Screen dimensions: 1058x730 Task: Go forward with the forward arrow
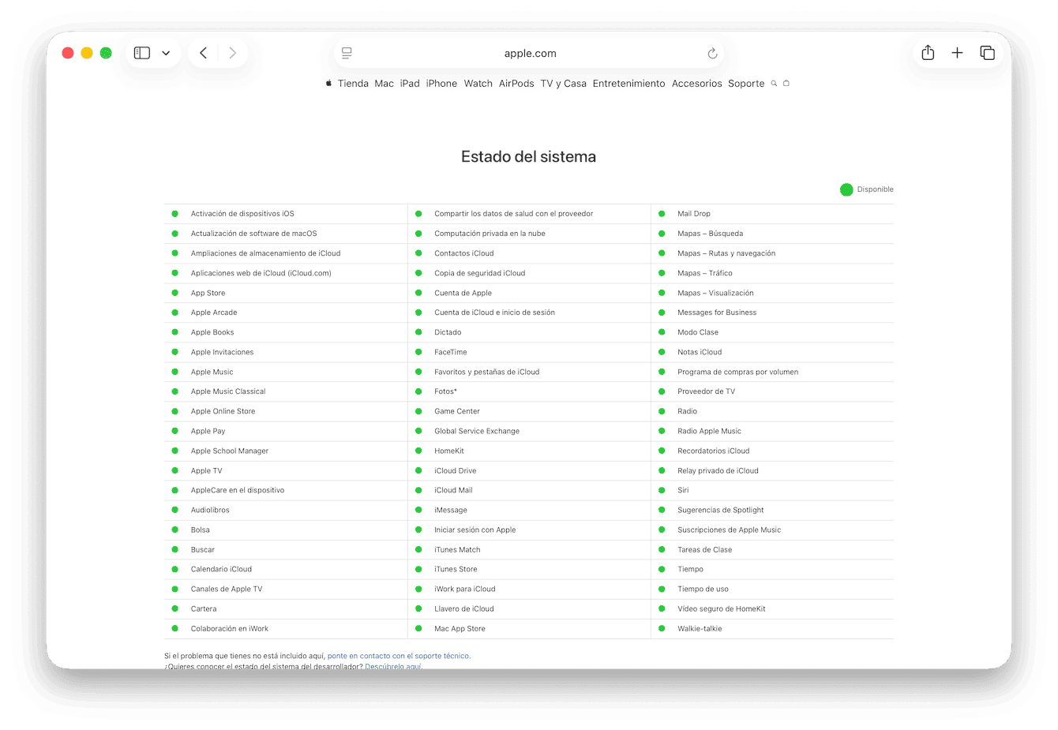point(232,53)
